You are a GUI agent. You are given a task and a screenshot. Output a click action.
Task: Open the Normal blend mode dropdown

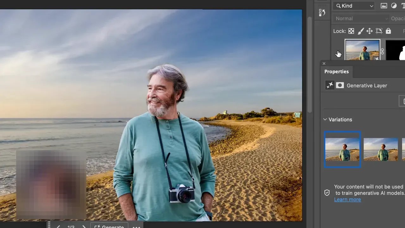click(x=361, y=18)
